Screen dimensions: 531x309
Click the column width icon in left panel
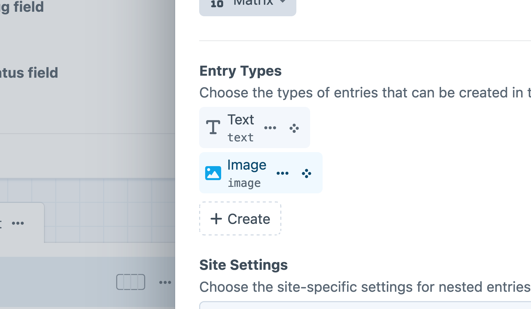pos(130,282)
